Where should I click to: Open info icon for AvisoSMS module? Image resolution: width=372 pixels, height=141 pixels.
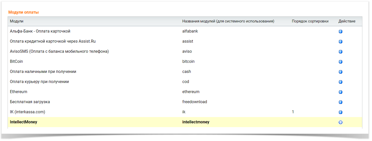coord(341,52)
